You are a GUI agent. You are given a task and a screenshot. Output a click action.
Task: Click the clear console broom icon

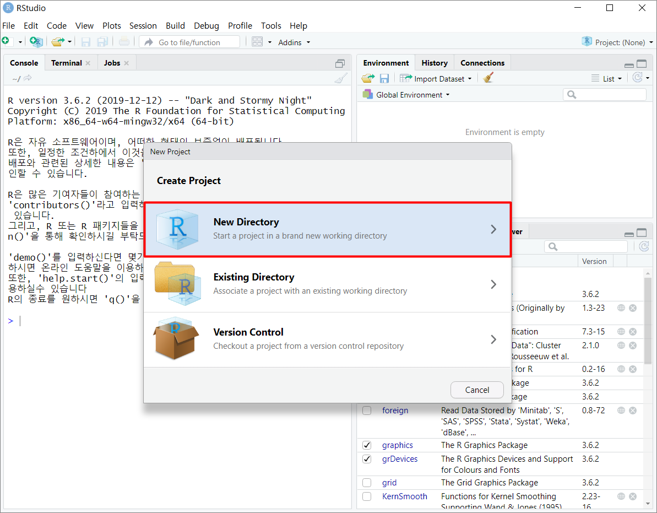coord(341,78)
